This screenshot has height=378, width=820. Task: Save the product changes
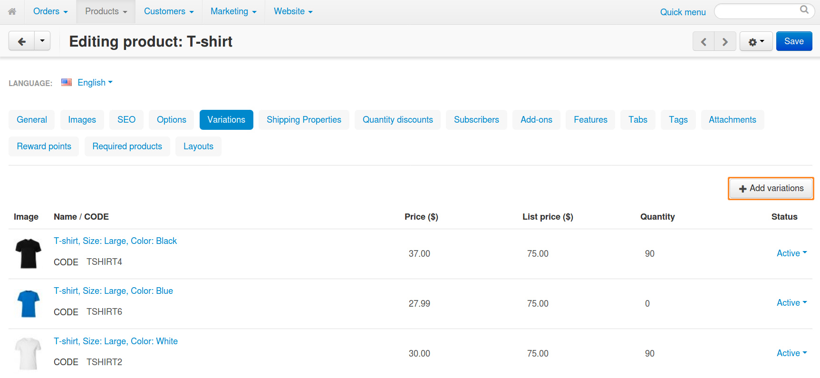point(794,41)
